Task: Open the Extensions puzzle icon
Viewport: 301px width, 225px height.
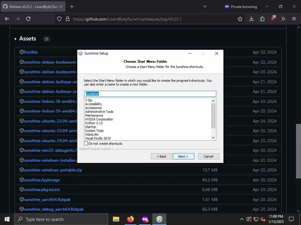Action: click(x=262, y=19)
